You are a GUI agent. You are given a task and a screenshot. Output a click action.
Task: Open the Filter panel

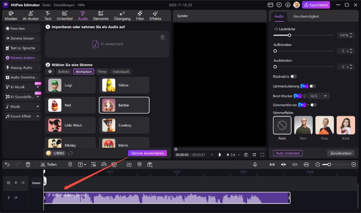(x=140, y=16)
